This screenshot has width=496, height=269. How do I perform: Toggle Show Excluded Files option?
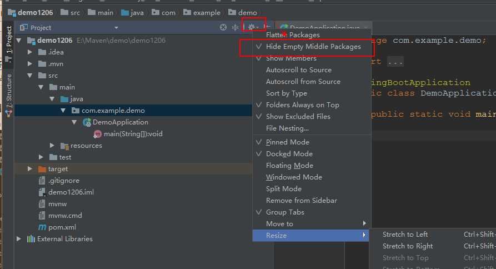pos(311,117)
